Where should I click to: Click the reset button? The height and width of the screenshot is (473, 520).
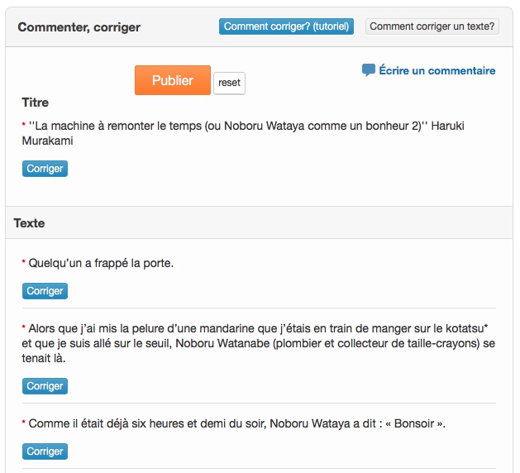(x=229, y=83)
